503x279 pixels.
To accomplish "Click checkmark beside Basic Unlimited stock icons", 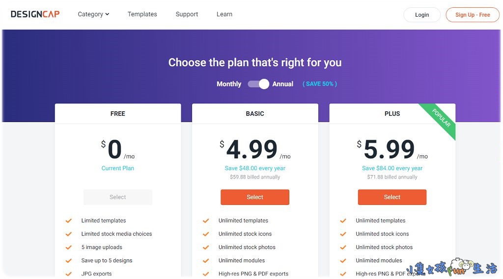I will 206,234.
